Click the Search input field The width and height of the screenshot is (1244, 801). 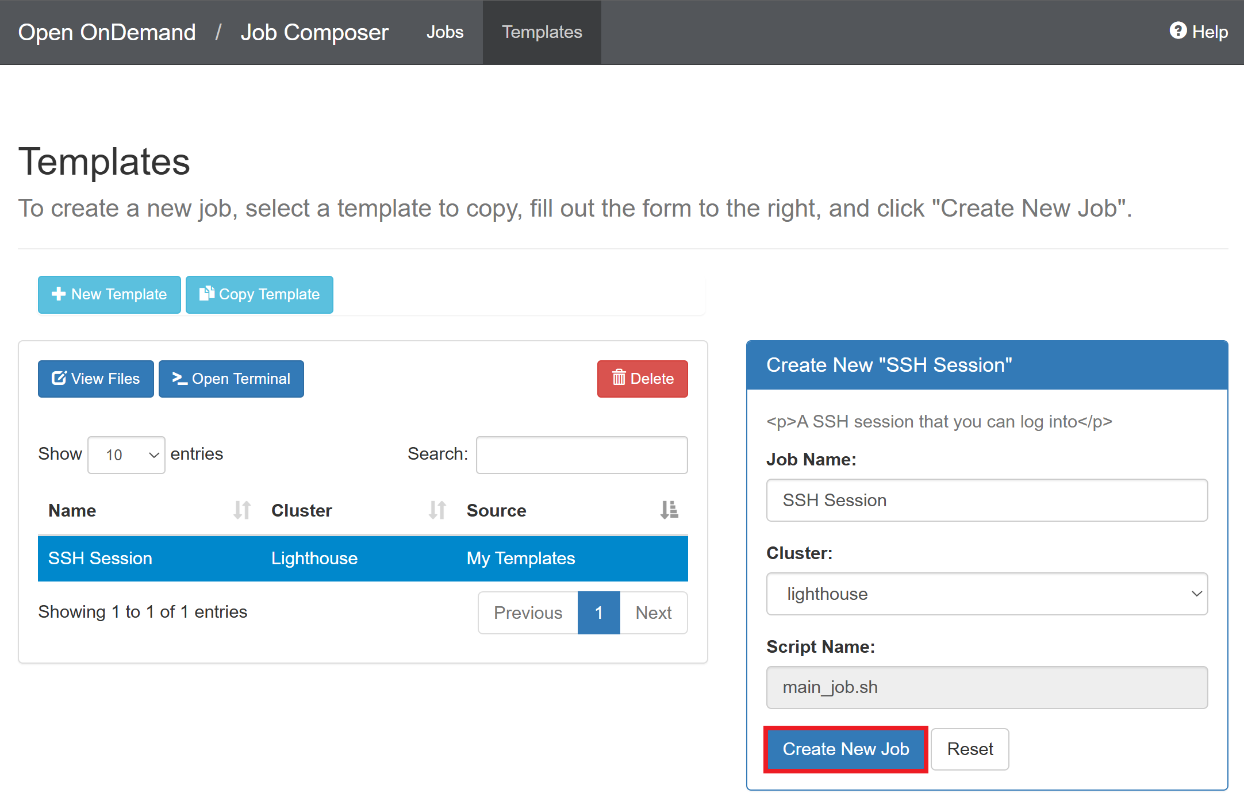click(x=582, y=455)
